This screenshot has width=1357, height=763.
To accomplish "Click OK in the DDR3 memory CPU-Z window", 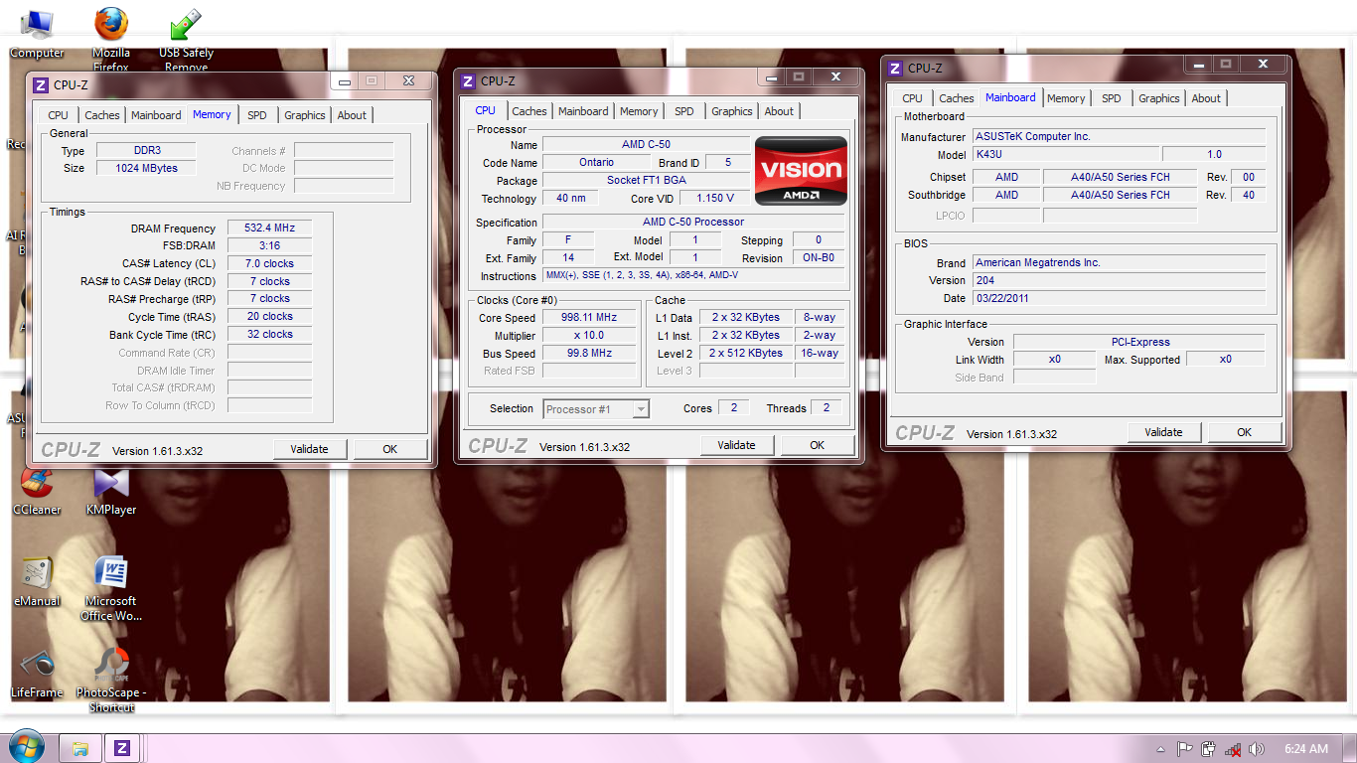I will click(390, 449).
